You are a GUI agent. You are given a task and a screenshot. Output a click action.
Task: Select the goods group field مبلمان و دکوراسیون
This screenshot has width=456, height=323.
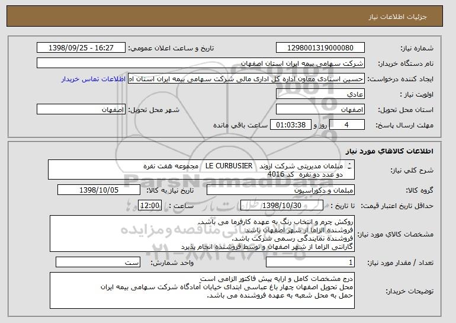click(281, 190)
